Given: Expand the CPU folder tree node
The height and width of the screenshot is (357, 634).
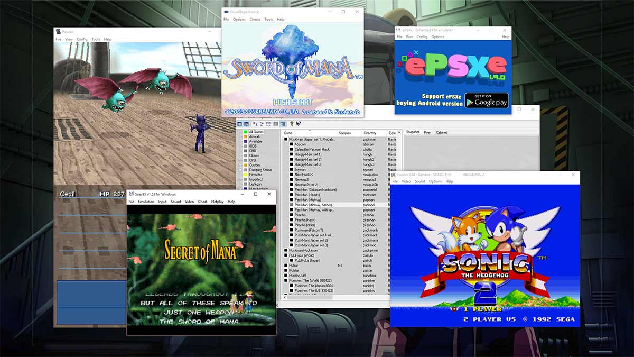Looking at the screenshot, I should (x=240, y=160).
